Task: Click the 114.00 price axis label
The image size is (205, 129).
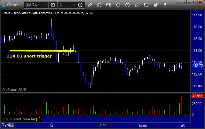Action: [x=197, y=51]
